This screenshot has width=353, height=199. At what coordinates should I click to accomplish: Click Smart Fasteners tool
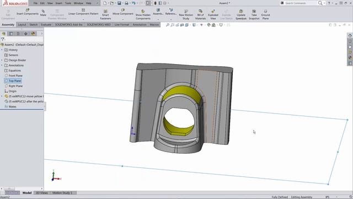105,15
